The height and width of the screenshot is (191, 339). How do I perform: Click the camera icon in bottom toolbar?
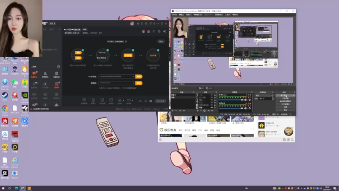93,100
